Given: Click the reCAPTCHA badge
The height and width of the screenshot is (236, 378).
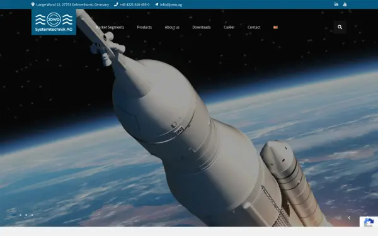Looking at the screenshot, I should pyautogui.click(x=369, y=222).
